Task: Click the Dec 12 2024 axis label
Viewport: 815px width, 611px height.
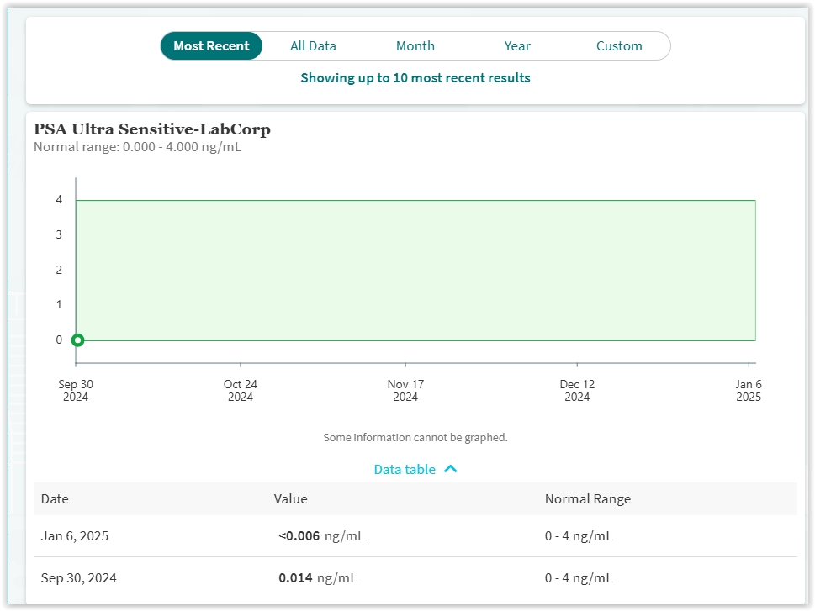Action: coord(577,391)
